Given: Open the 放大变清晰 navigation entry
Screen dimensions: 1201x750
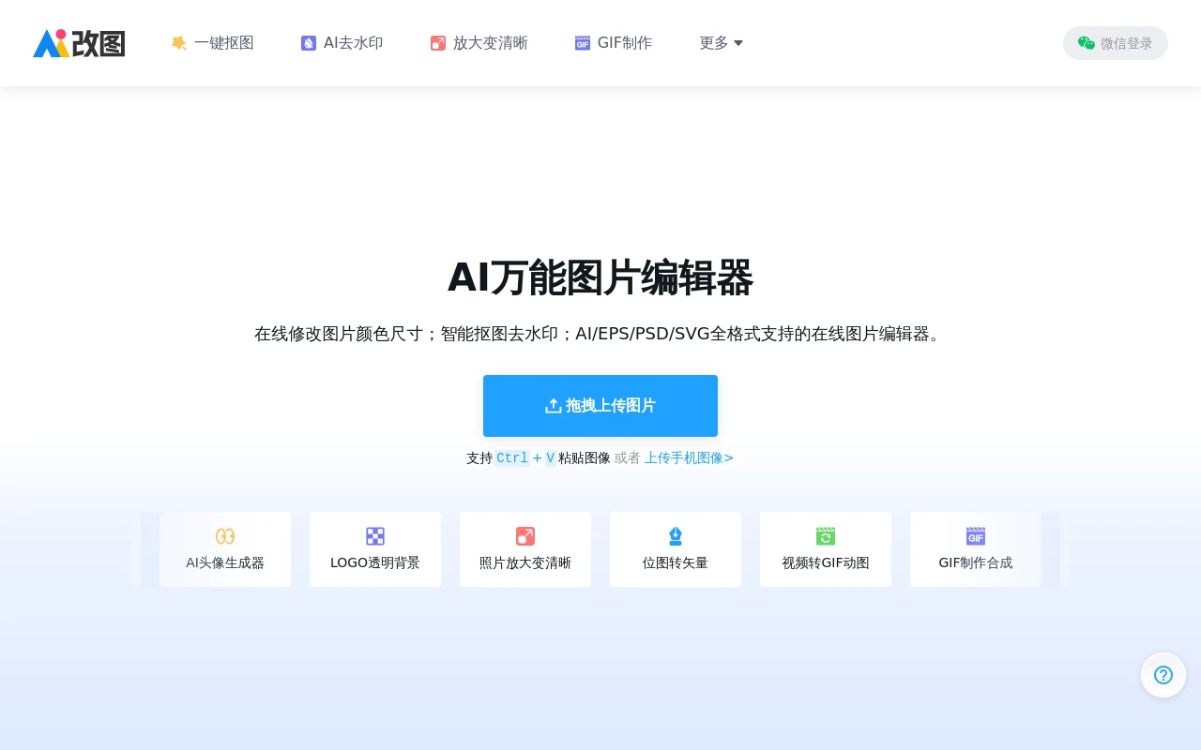Looking at the screenshot, I should pos(479,42).
